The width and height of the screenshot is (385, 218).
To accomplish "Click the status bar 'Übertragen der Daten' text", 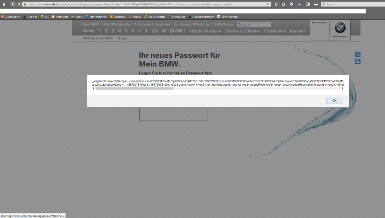I will tap(33, 216).
